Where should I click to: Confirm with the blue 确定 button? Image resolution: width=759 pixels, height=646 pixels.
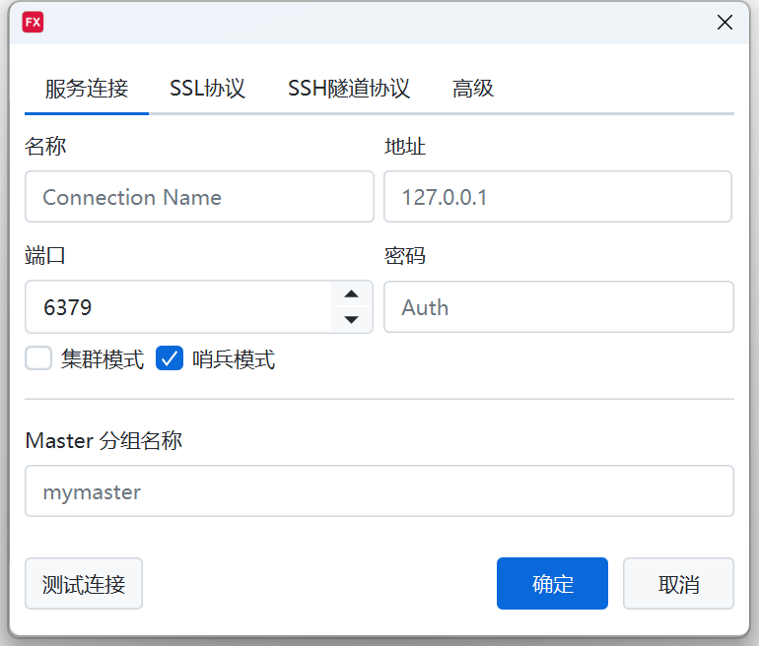pos(552,584)
